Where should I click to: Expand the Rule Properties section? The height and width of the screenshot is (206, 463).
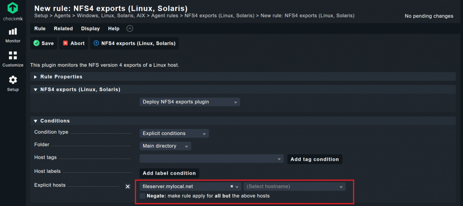[243, 77]
